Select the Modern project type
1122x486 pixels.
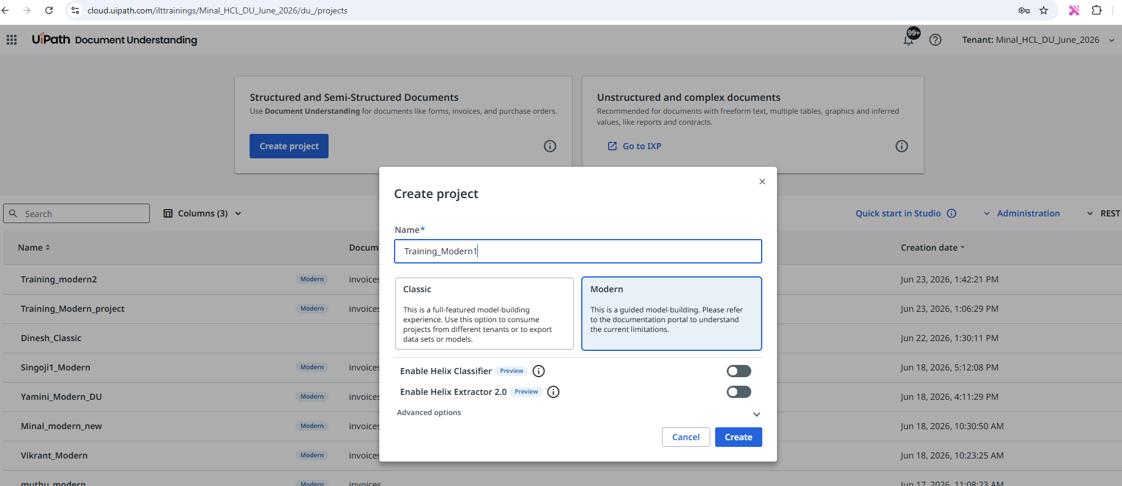(671, 314)
